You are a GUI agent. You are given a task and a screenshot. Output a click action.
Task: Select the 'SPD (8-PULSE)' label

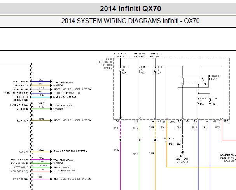pyautogui.click(x=19, y=171)
